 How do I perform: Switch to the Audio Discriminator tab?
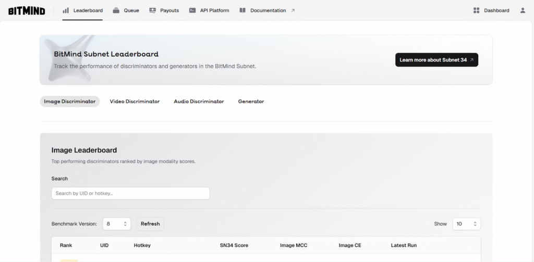click(x=199, y=102)
